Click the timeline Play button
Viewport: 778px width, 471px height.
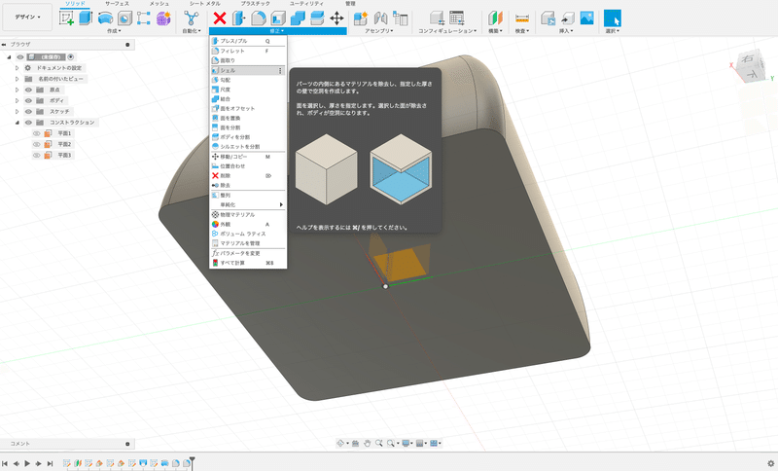pyautogui.click(x=27, y=463)
